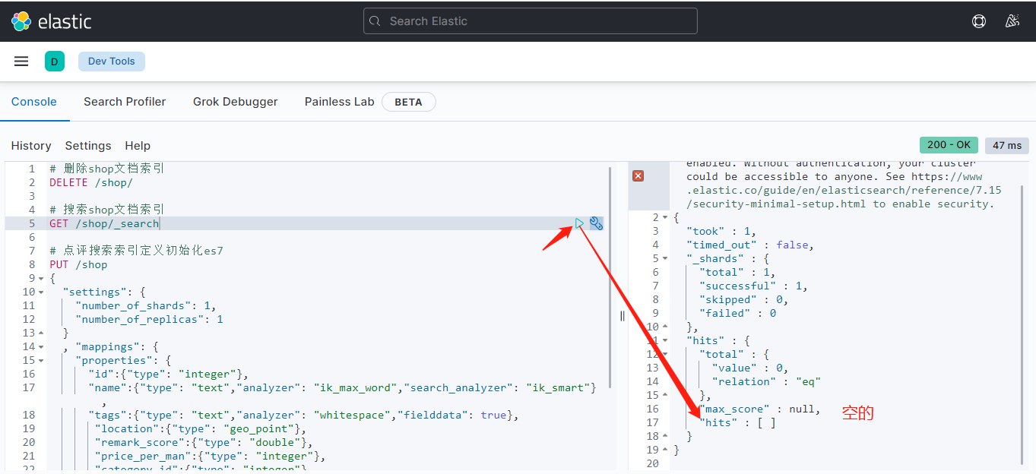The image size is (1036, 474).
Task: Collapse editor fold arrow at line 10
Action: [x=41, y=292]
